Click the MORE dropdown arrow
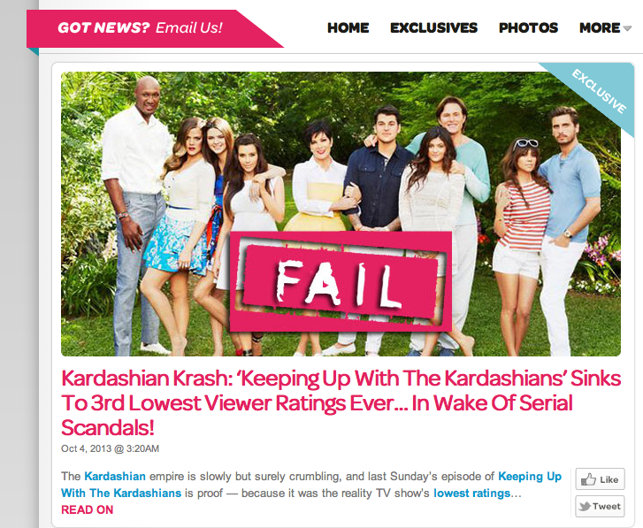Viewport: 643px width, 528px height. (627, 28)
